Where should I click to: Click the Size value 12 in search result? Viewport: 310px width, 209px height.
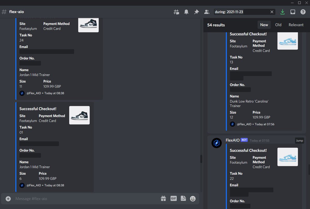(x=231, y=117)
